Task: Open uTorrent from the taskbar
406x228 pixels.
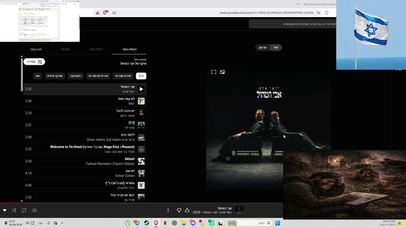Action: (128, 223)
